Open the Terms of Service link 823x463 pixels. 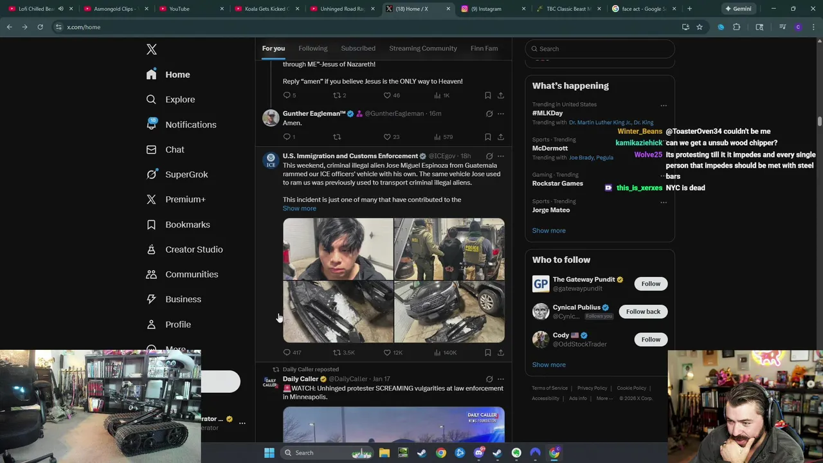550,388
